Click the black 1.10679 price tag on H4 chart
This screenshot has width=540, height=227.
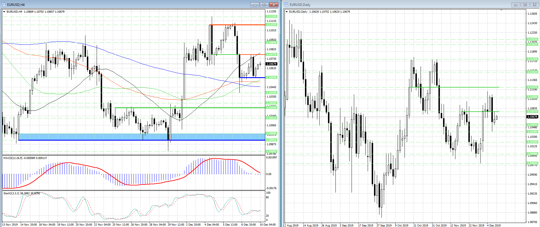pyautogui.click(x=271, y=64)
